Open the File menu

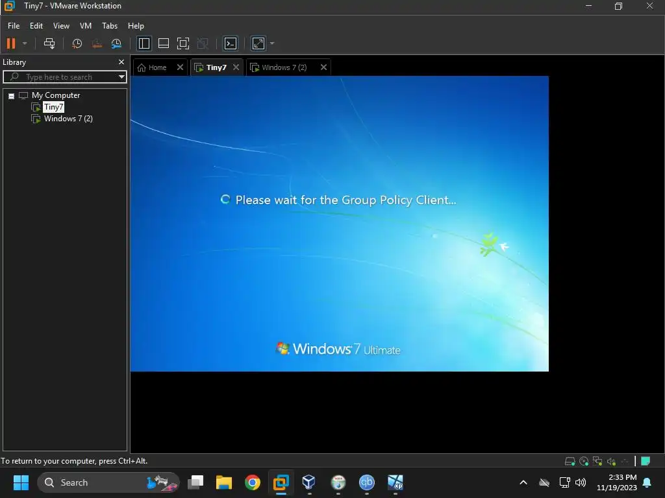(x=14, y=26)
